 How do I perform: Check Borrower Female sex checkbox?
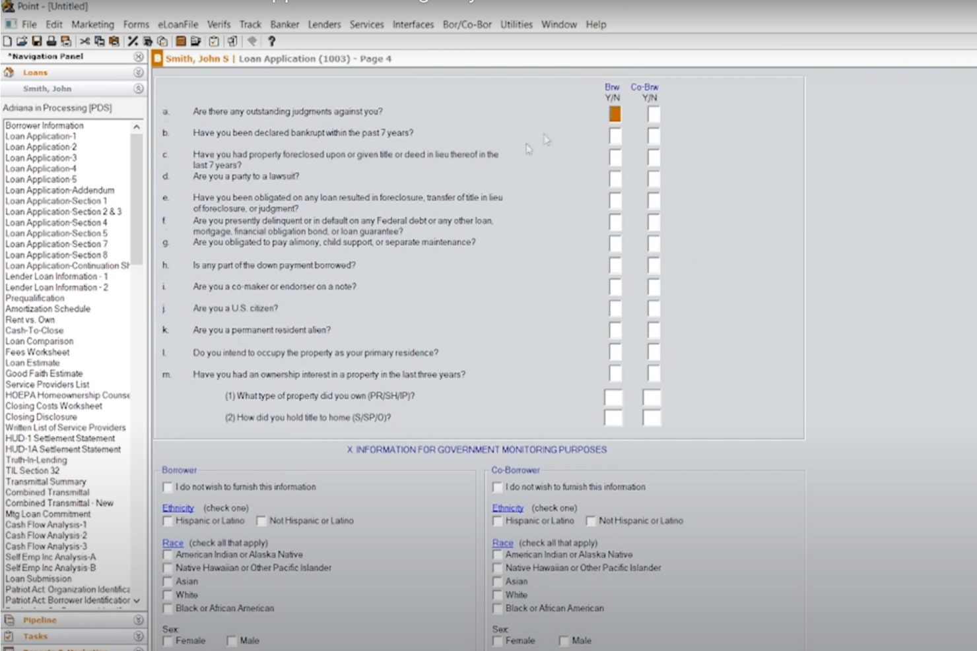pyautogui.click(x=168, y=641)
